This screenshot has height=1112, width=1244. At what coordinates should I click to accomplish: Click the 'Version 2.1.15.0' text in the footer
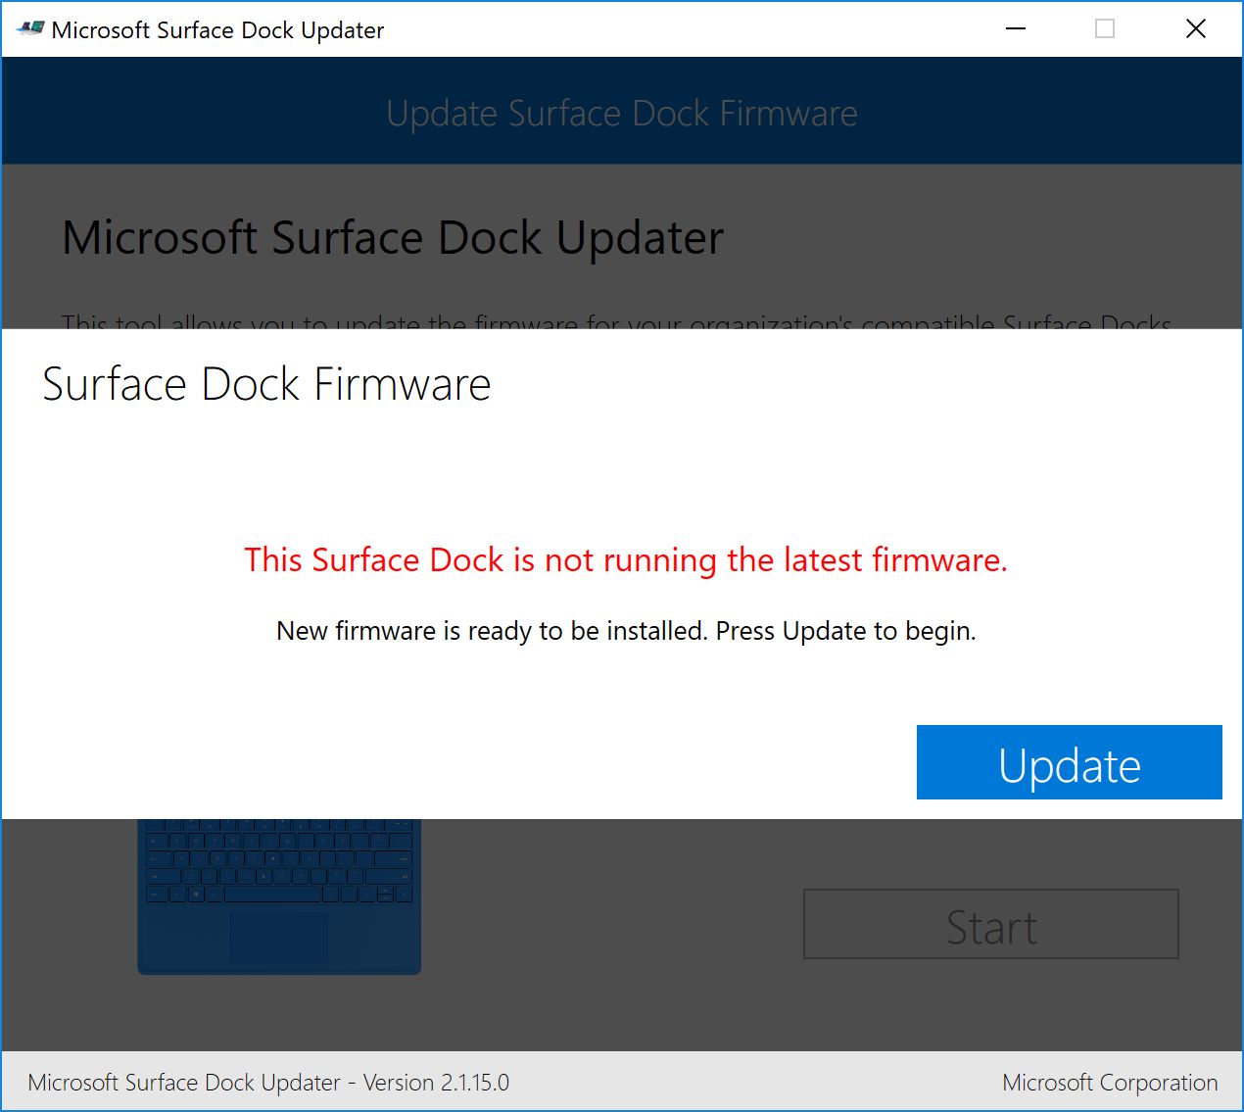pos(436,1083)
